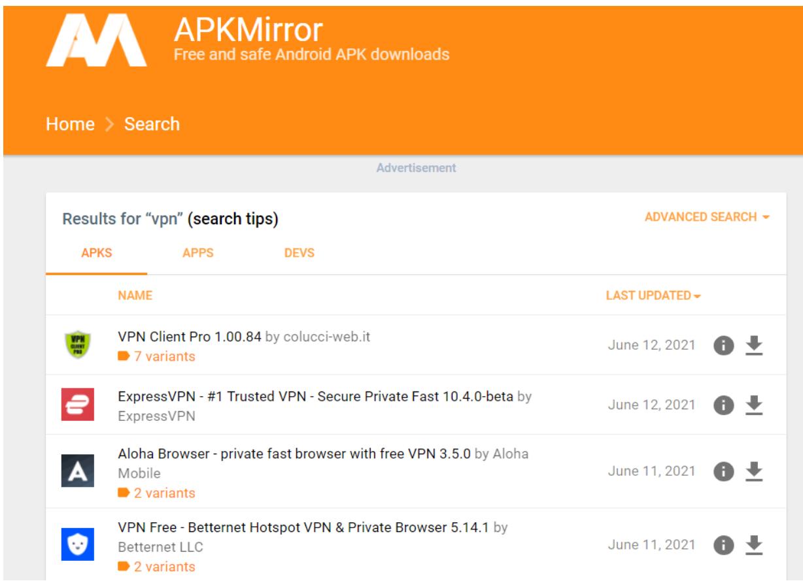Viewport: 803px width, 583px height.
Task: Show info for ExpressVPN 10.4.0-beta
Action: pyautogui.click(x=722, y=405)
